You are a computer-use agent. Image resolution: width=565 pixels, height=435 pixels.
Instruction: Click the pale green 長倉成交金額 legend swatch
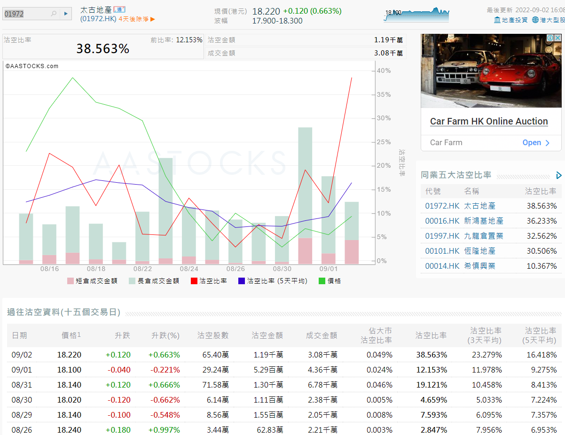click(x=133, y=281)
